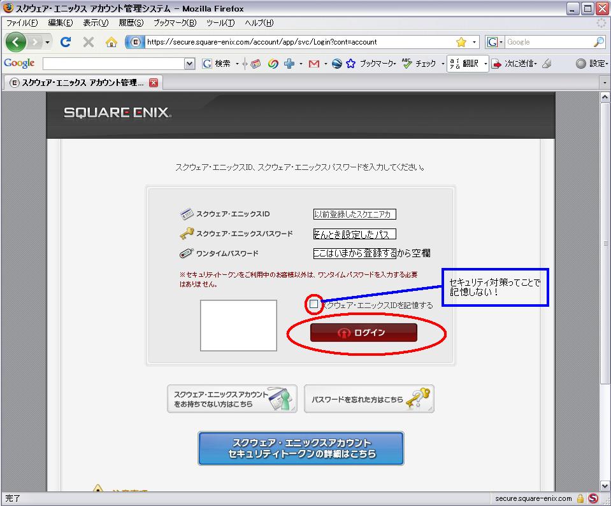Viewport: 611px width, 506px height.
Task: Click the page scrollbar down arrow
Action: (x=605, y=486)
